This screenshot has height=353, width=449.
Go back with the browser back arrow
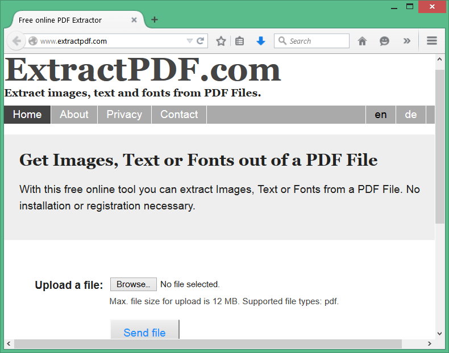[16, 41]
